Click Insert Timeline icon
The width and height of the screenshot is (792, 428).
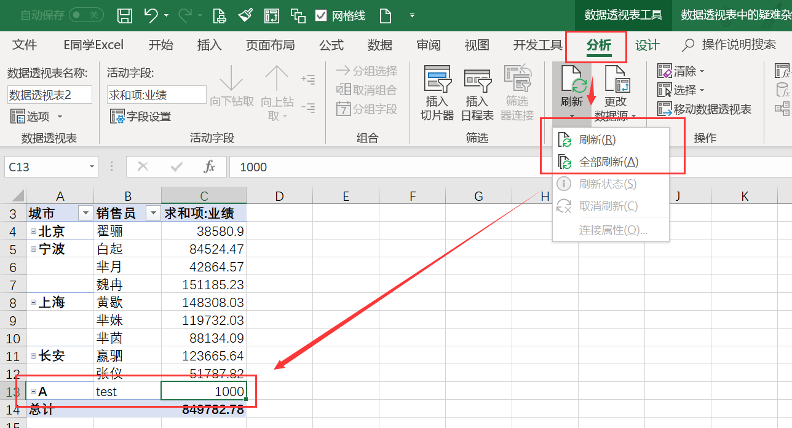(x=477, y=93)
